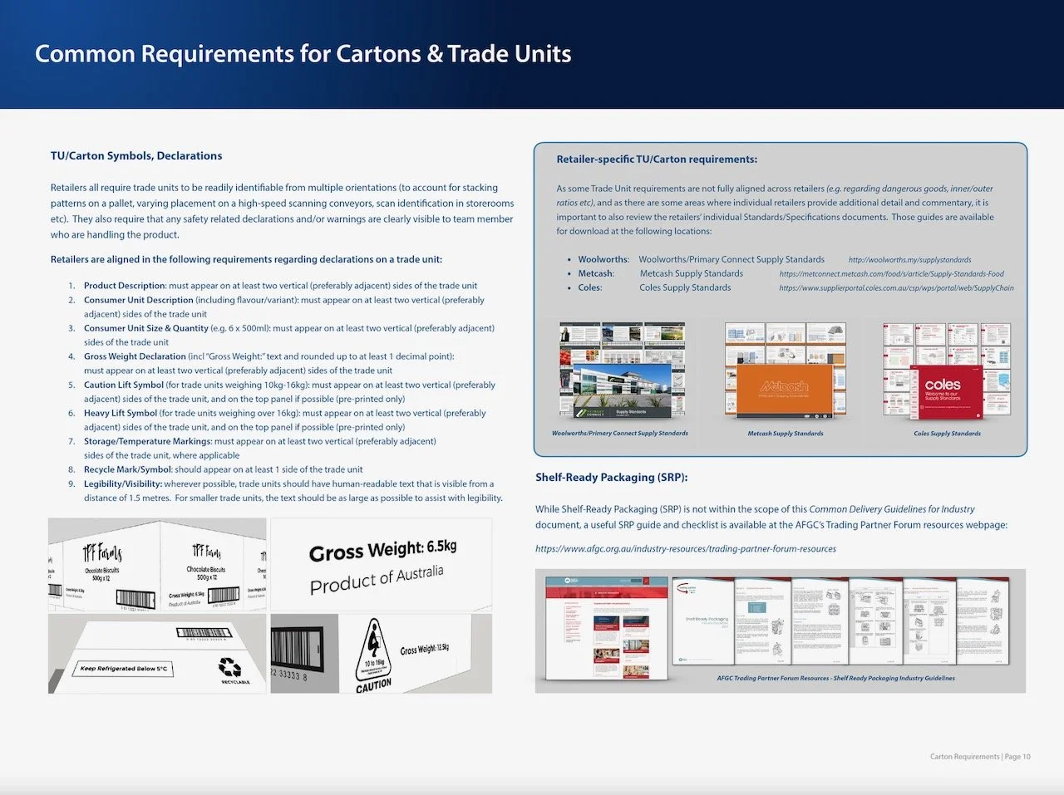The width and height of the screenshot is (1064, 795).
Task: Click the 'Woolworths:' bullet label
Action: click(603, 260)
